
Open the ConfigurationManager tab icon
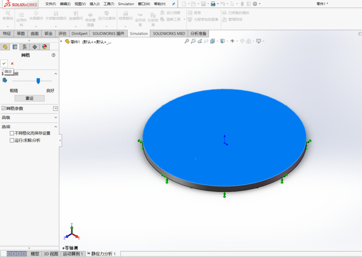click(x=25, y=47)
